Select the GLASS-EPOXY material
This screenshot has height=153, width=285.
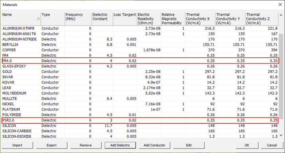[x=140, y=66]
